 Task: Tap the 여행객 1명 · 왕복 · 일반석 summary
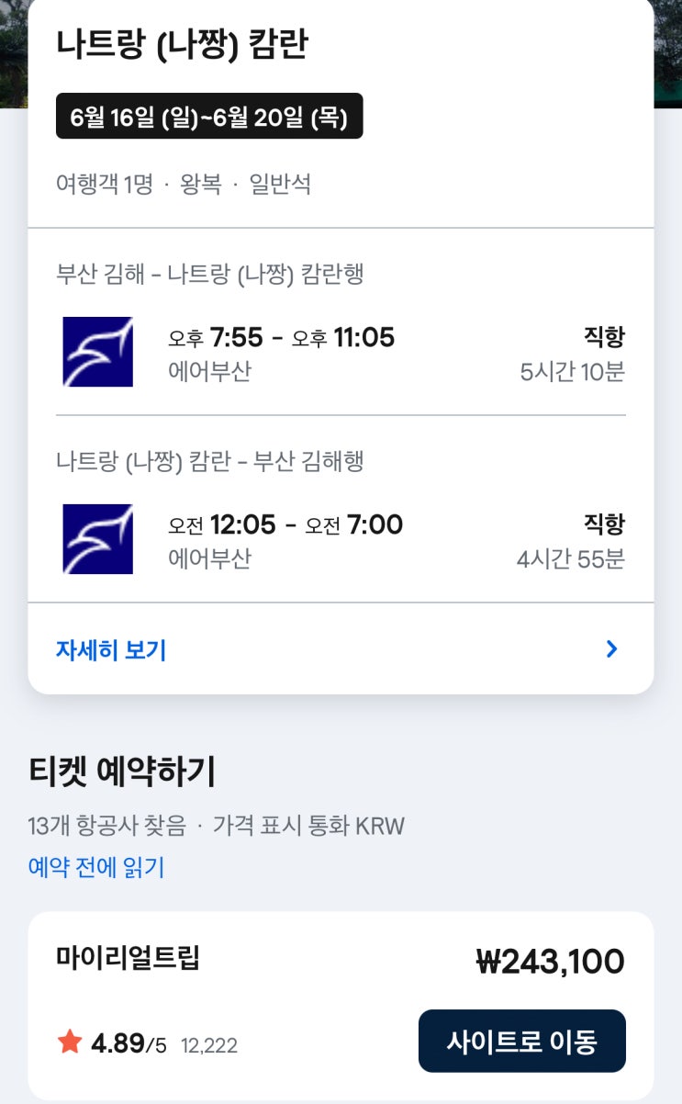coord(184,184)
